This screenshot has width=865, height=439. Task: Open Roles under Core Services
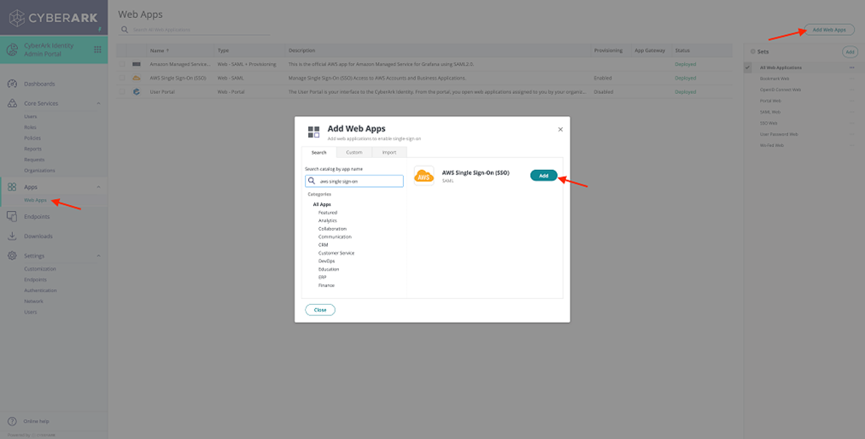click(30, 127)
